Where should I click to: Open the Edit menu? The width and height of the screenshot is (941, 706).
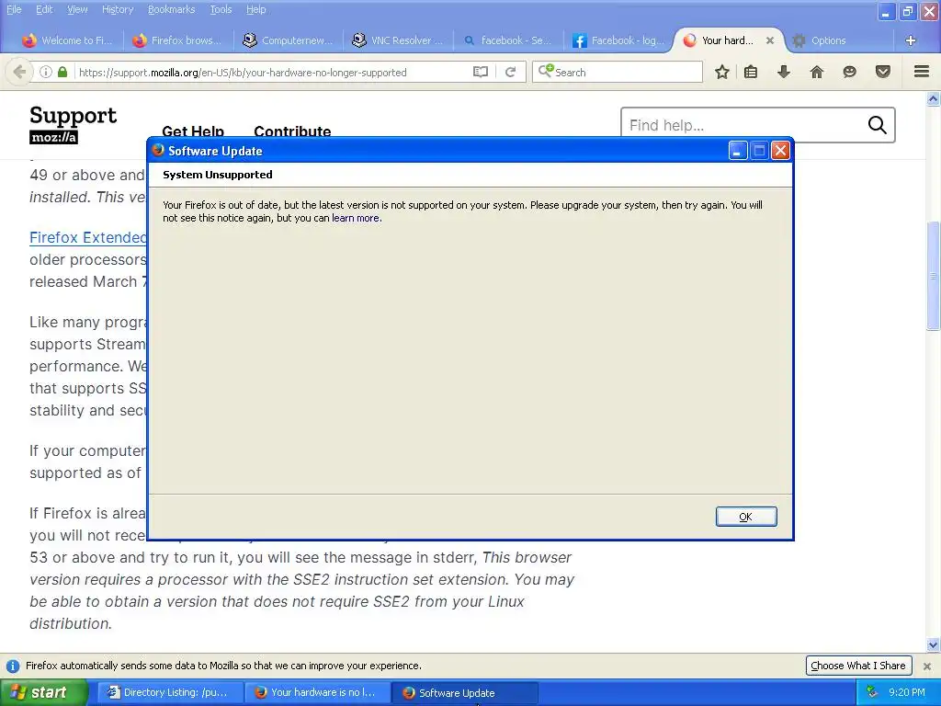coord(44,9)
